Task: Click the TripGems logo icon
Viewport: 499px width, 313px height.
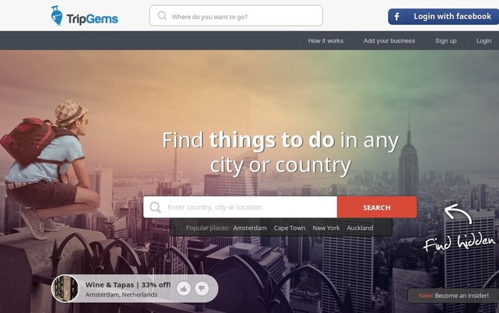Action: click(x=57, y=16)
